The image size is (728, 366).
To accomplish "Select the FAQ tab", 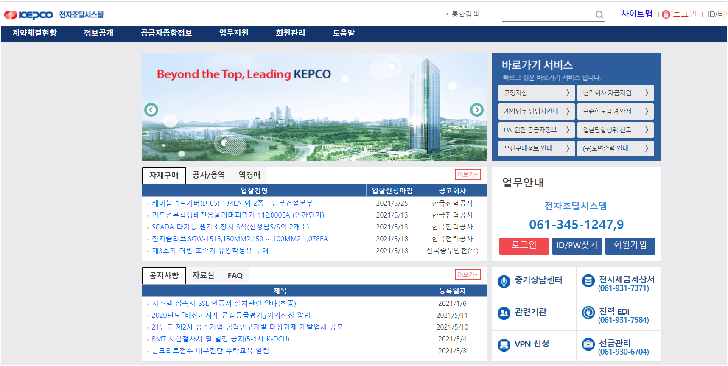I will (x=235, y=276).
